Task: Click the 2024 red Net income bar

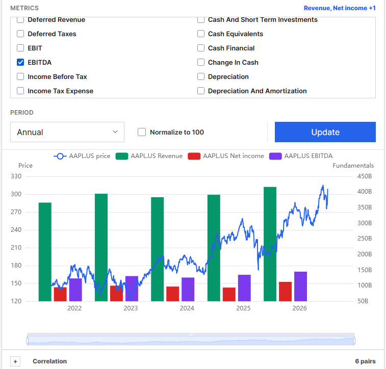Action: [173, 294]
